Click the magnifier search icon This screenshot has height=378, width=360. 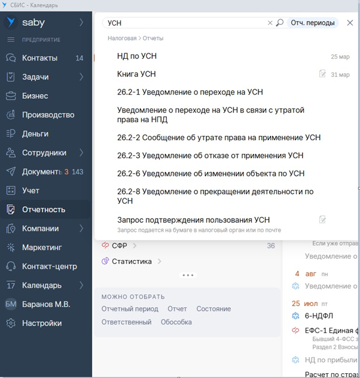(x=279, y=23)
